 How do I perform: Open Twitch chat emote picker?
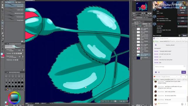(x=184, y=66)
